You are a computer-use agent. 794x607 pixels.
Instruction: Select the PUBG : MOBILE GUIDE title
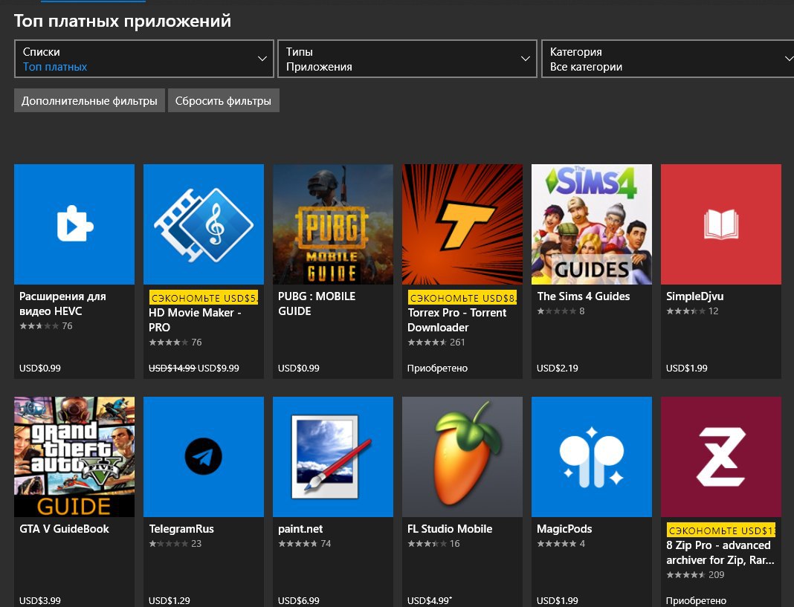coord(317,304)
